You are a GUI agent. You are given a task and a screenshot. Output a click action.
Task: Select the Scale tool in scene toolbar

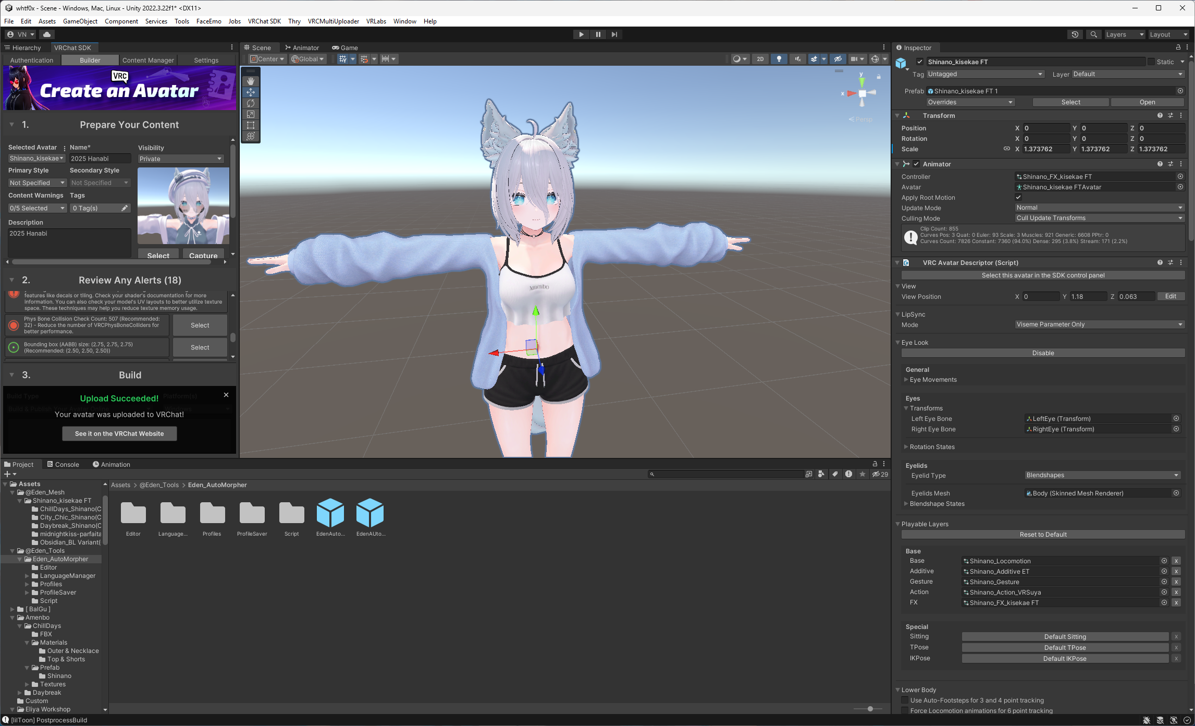(251, 114)
